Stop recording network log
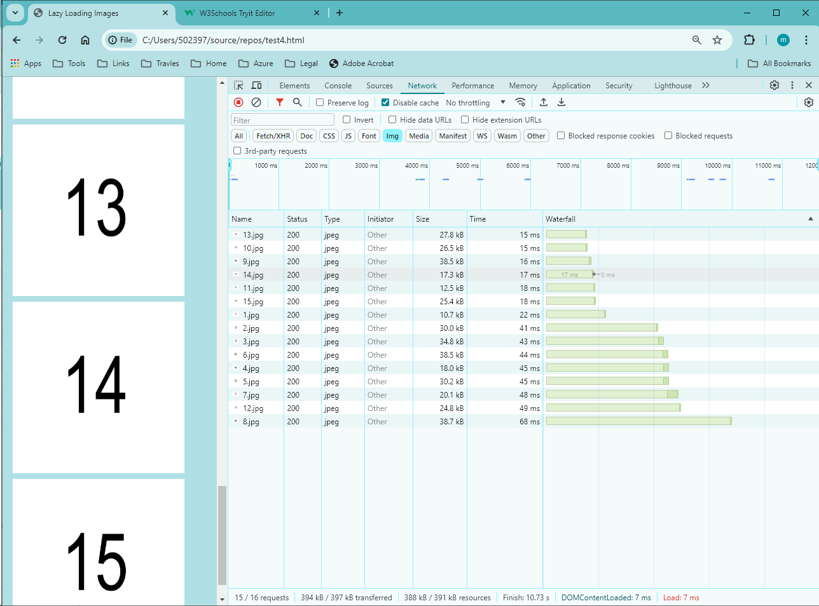Image resolution: width=819 pixels, height=606 pixels. 238,102
